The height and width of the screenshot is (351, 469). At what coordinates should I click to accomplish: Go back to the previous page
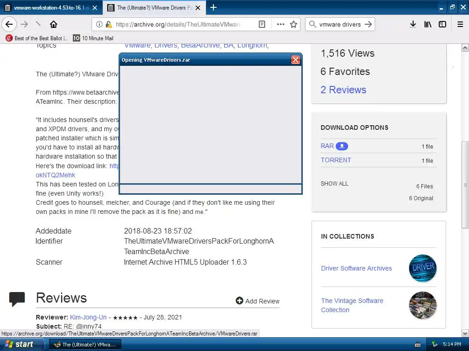click(9, 24)
